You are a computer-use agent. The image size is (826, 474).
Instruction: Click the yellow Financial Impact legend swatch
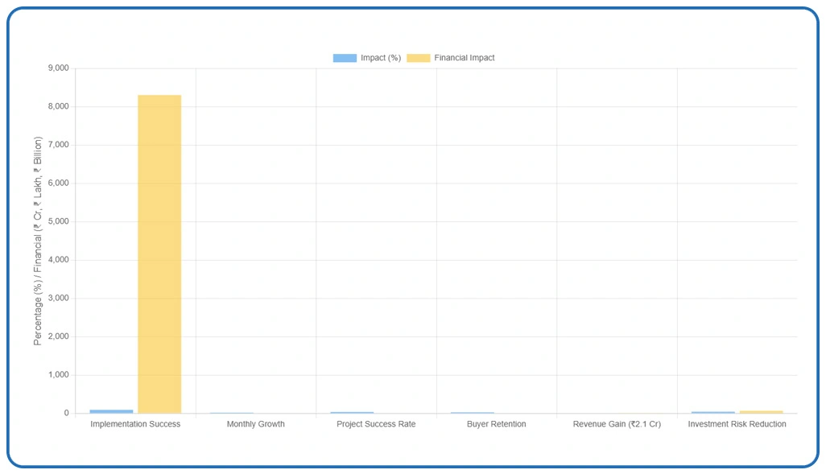[418, 58]
